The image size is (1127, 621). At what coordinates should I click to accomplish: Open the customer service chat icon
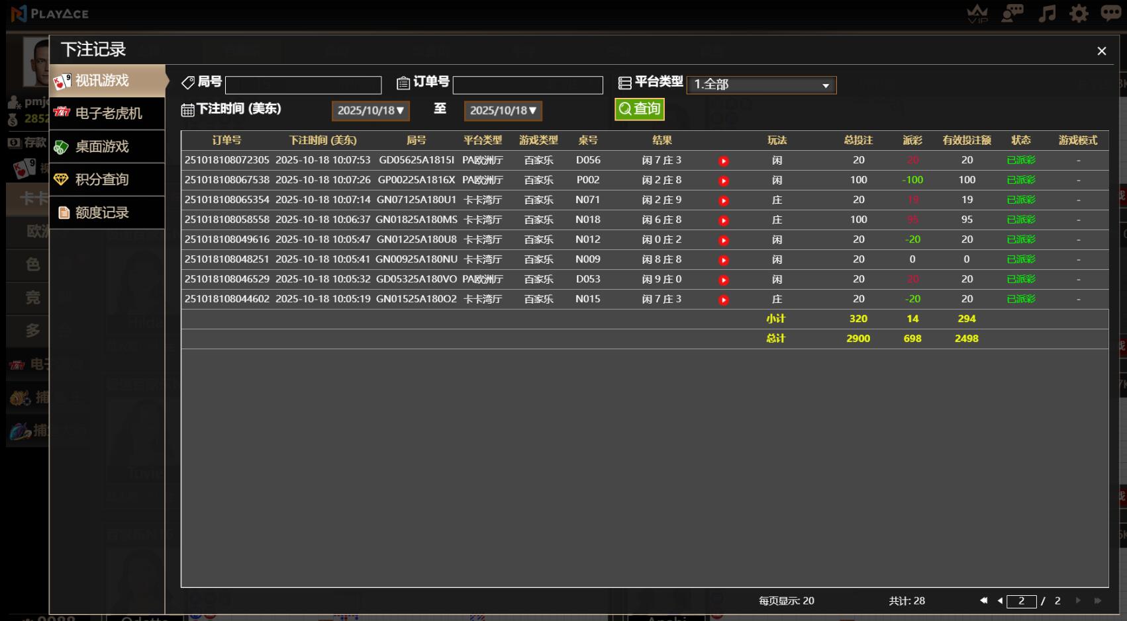[x=1012, y=13]
